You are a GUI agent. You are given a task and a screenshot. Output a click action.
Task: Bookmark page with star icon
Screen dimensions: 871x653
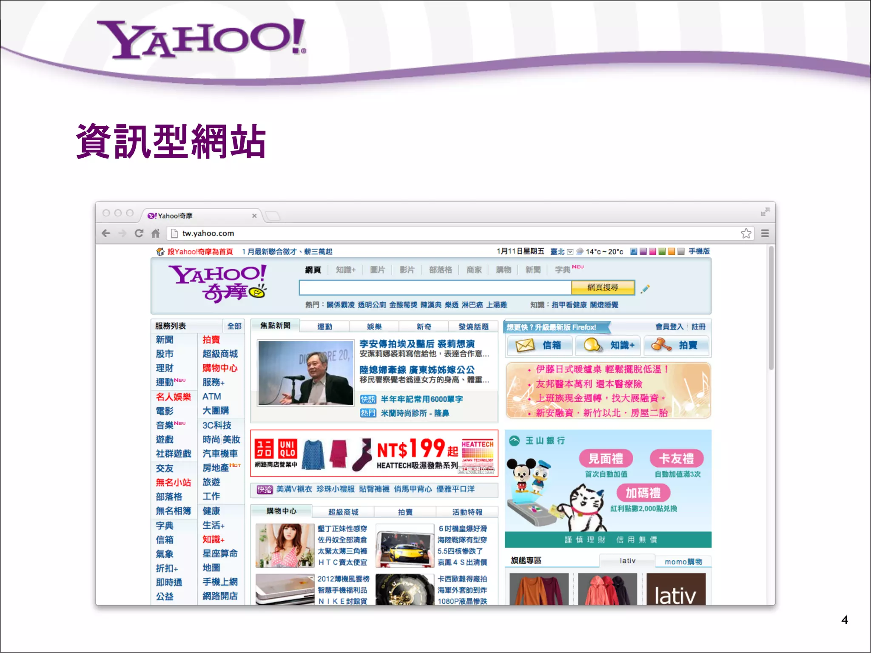tap(746, 233)
